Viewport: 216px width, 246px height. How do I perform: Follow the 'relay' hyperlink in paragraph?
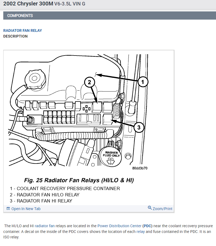(x=140, y=232)
